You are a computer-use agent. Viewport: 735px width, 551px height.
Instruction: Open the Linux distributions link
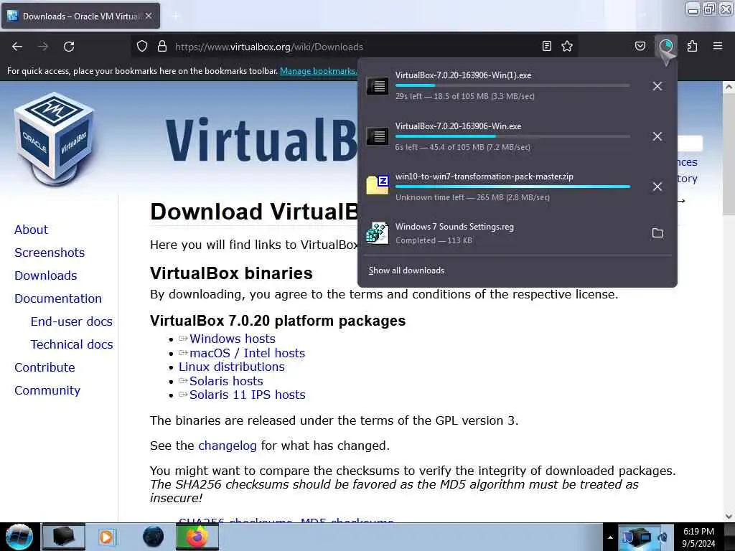click(232, 367)
